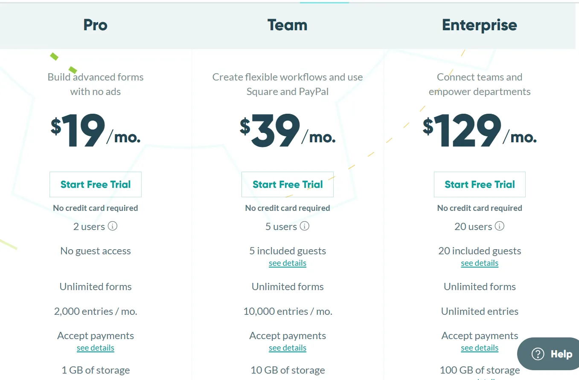Click the Enterprise 'Unlimited entries' text

pos(480,311)
